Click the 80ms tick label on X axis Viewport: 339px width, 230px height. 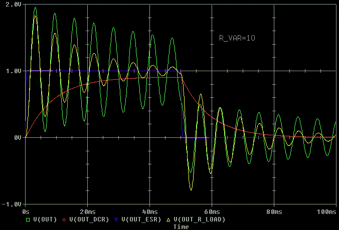[x=274, y=212]
